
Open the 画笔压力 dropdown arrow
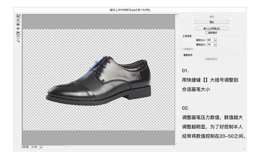(x=215, y=44)
